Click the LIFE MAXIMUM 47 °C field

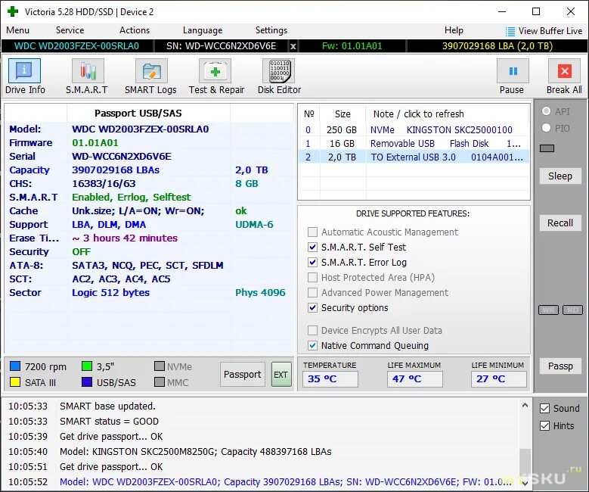414,378
